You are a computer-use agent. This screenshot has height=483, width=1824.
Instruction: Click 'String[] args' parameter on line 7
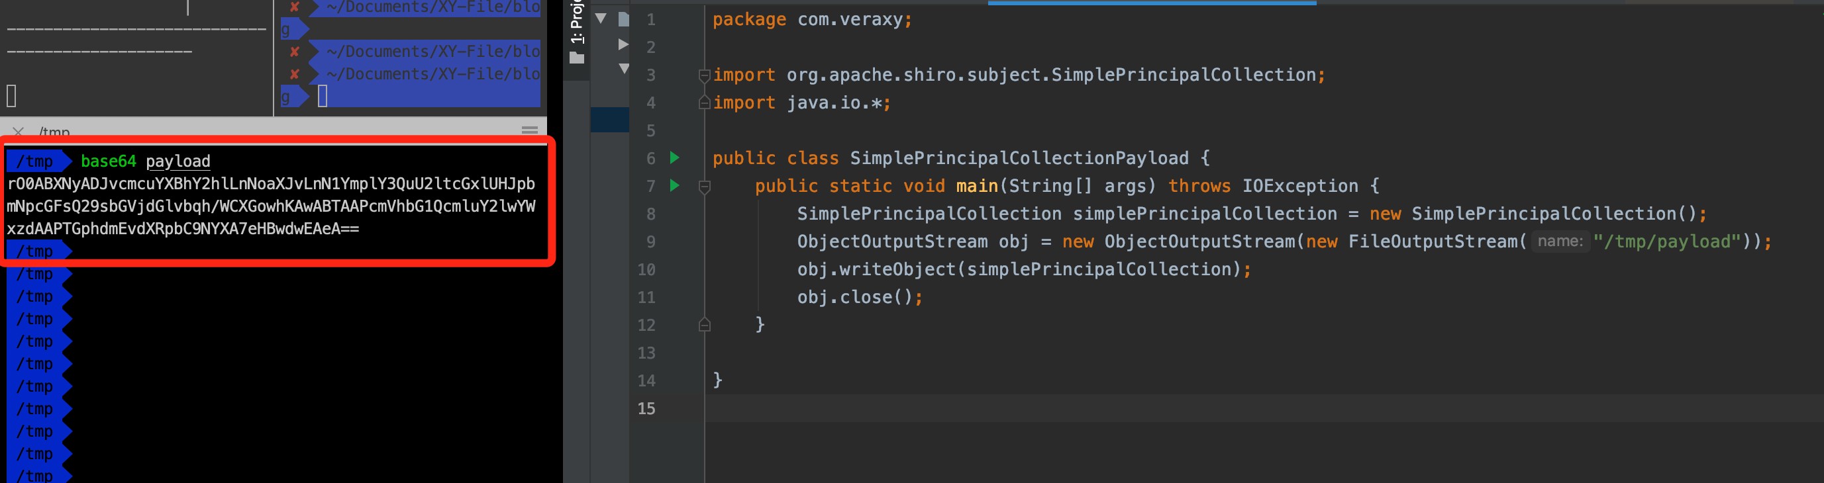coord(1077,186)
